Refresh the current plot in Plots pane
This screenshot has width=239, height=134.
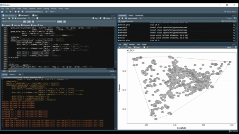tap(236, 47)
